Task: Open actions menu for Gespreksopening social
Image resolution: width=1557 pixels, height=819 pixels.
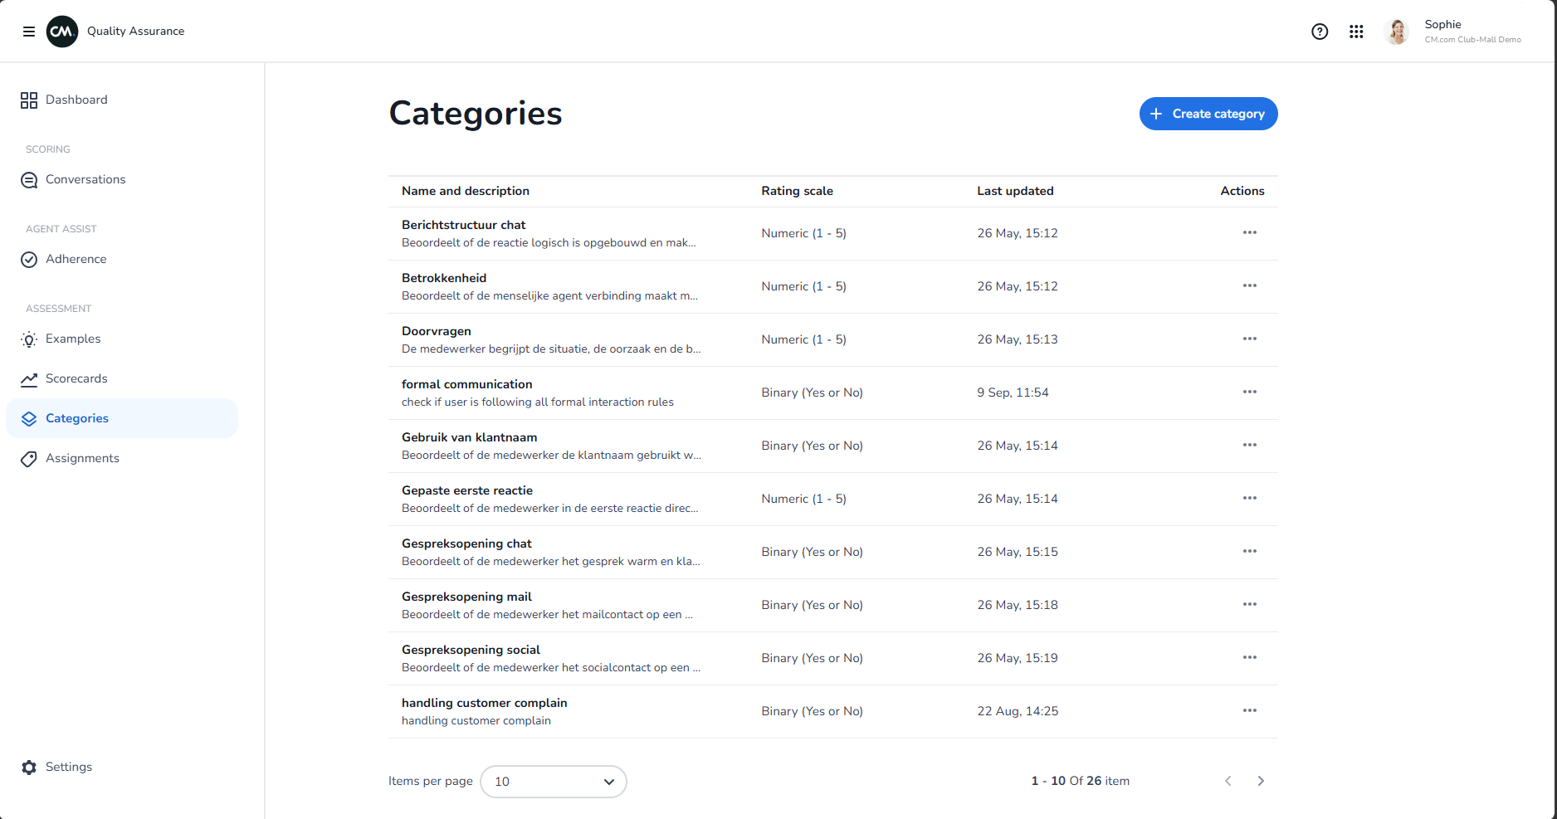Action: pyautogui.click(x=1250, y=657)
